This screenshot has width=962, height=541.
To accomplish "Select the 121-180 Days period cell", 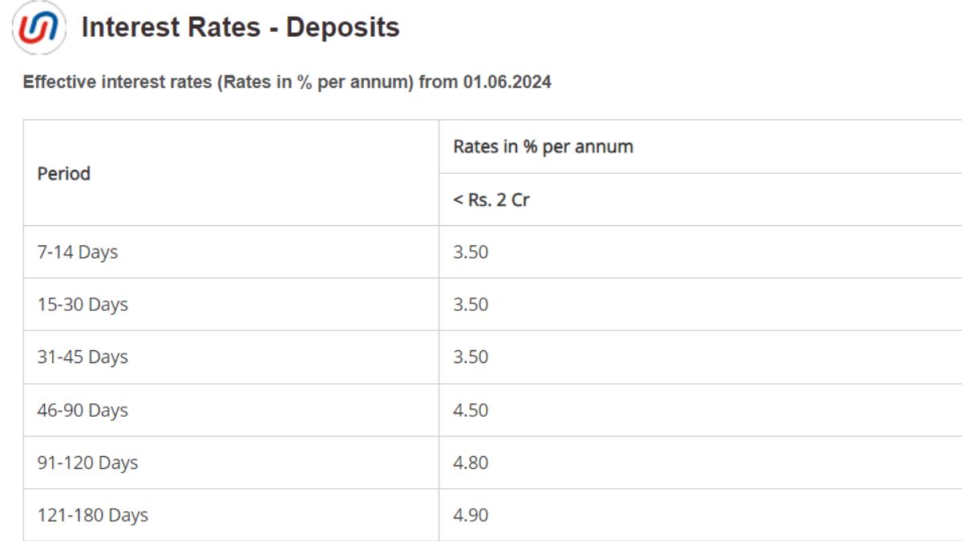I will (92, 515).
